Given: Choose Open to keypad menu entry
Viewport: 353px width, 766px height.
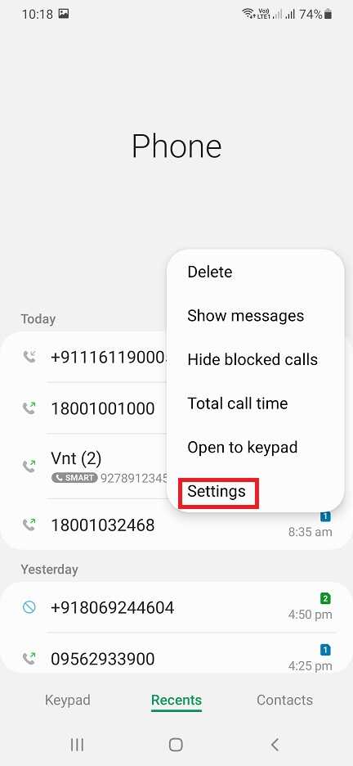Looking at the screenshot, I should pos(243,447).
